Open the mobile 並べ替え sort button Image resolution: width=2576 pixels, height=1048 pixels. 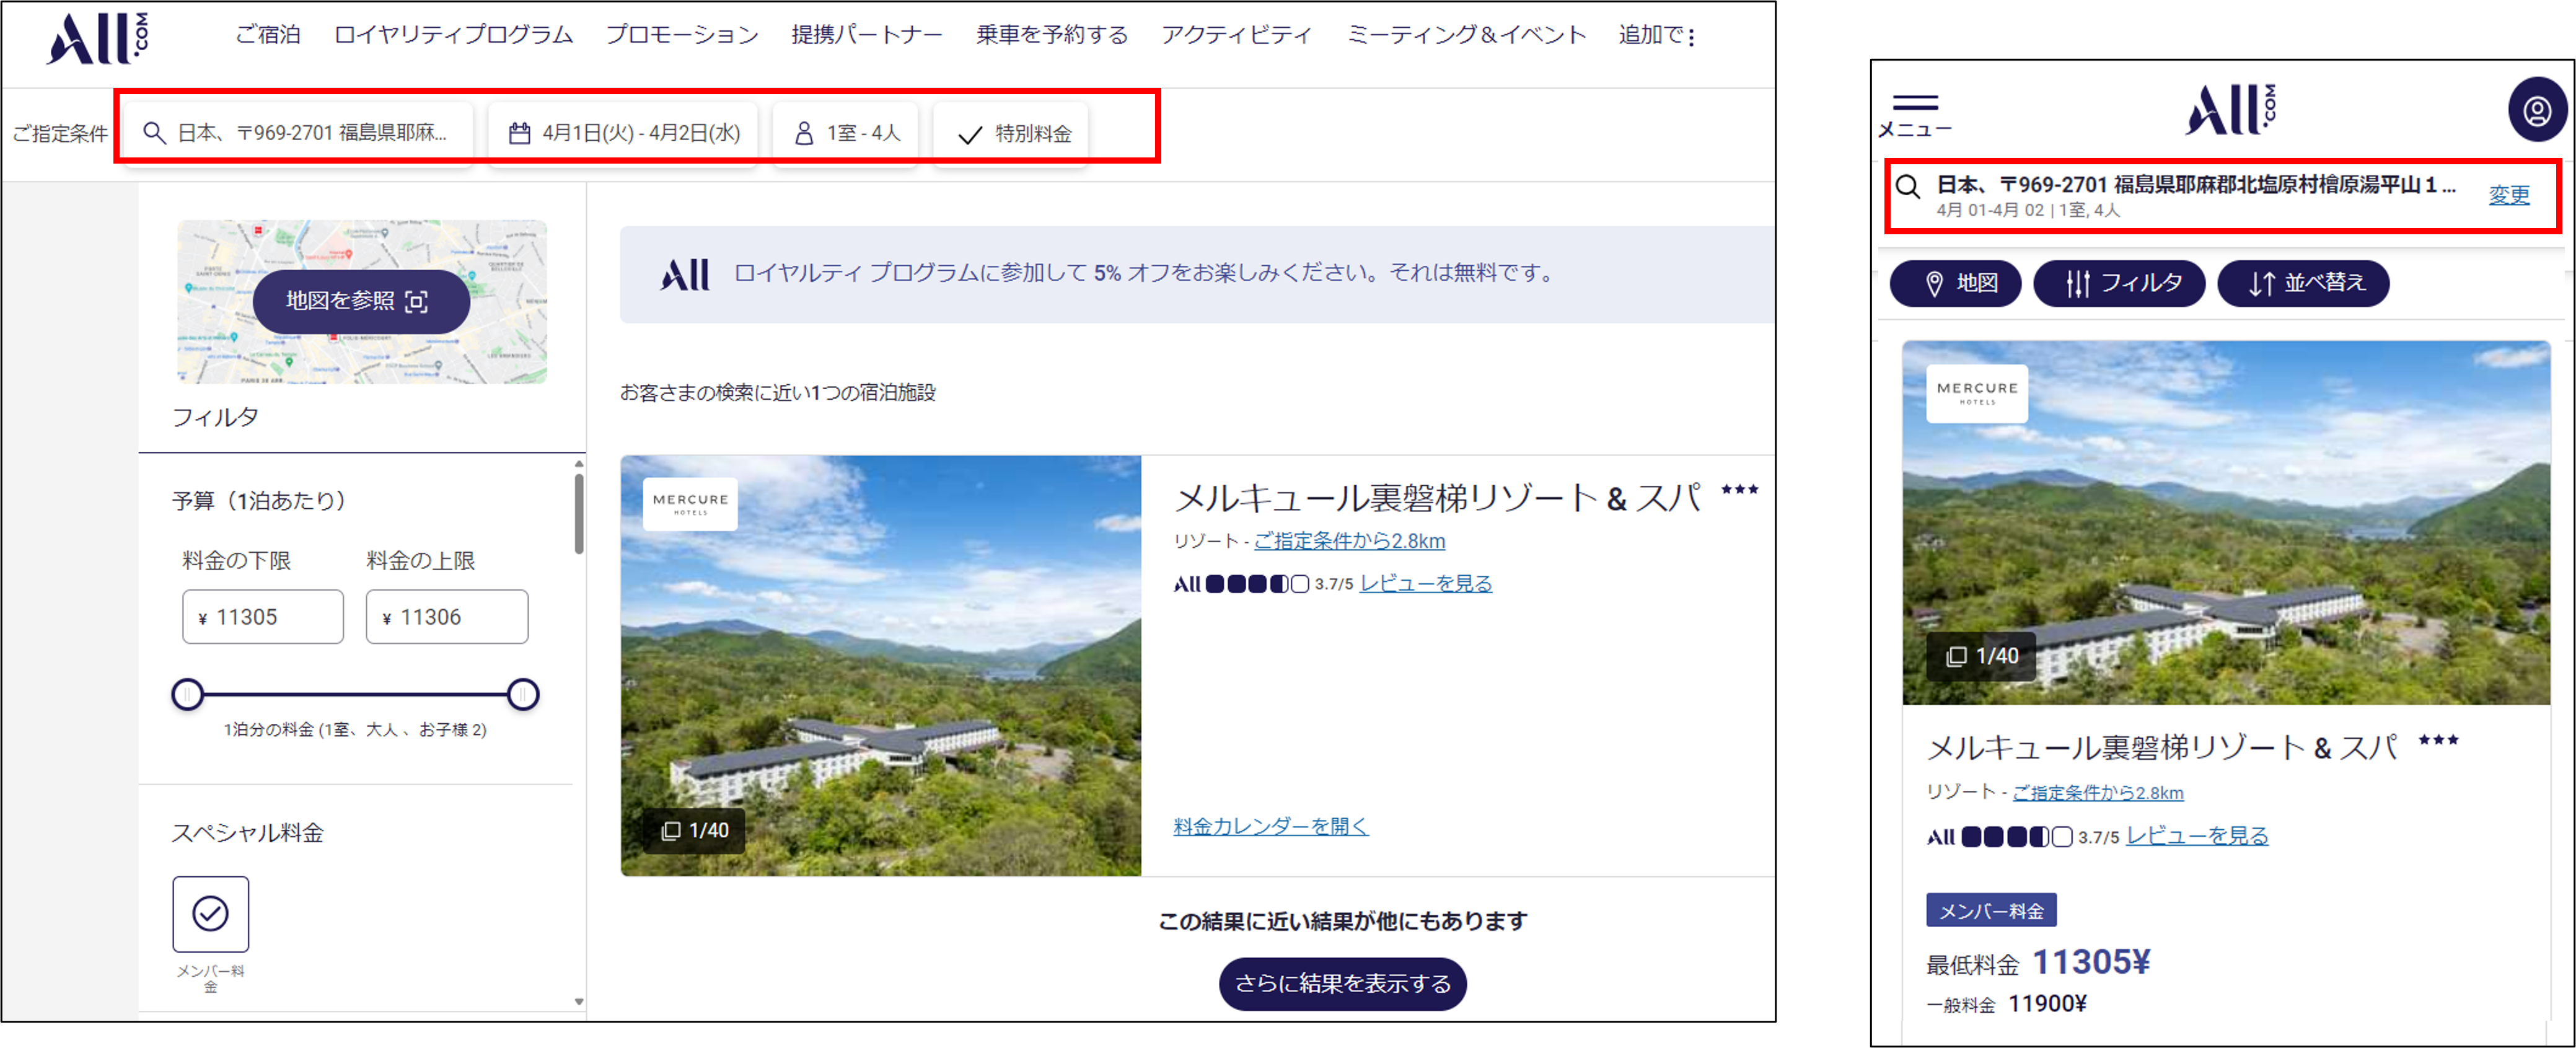(x=2303, y=283)
